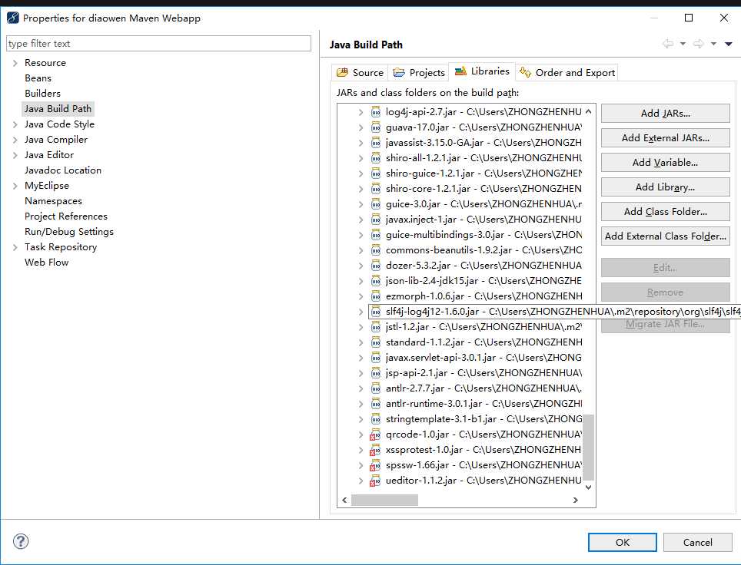Click the missing-jar error icon beside spssw-1.66.jar
Screen dimensions: 741x565
(x=375, y=465)
